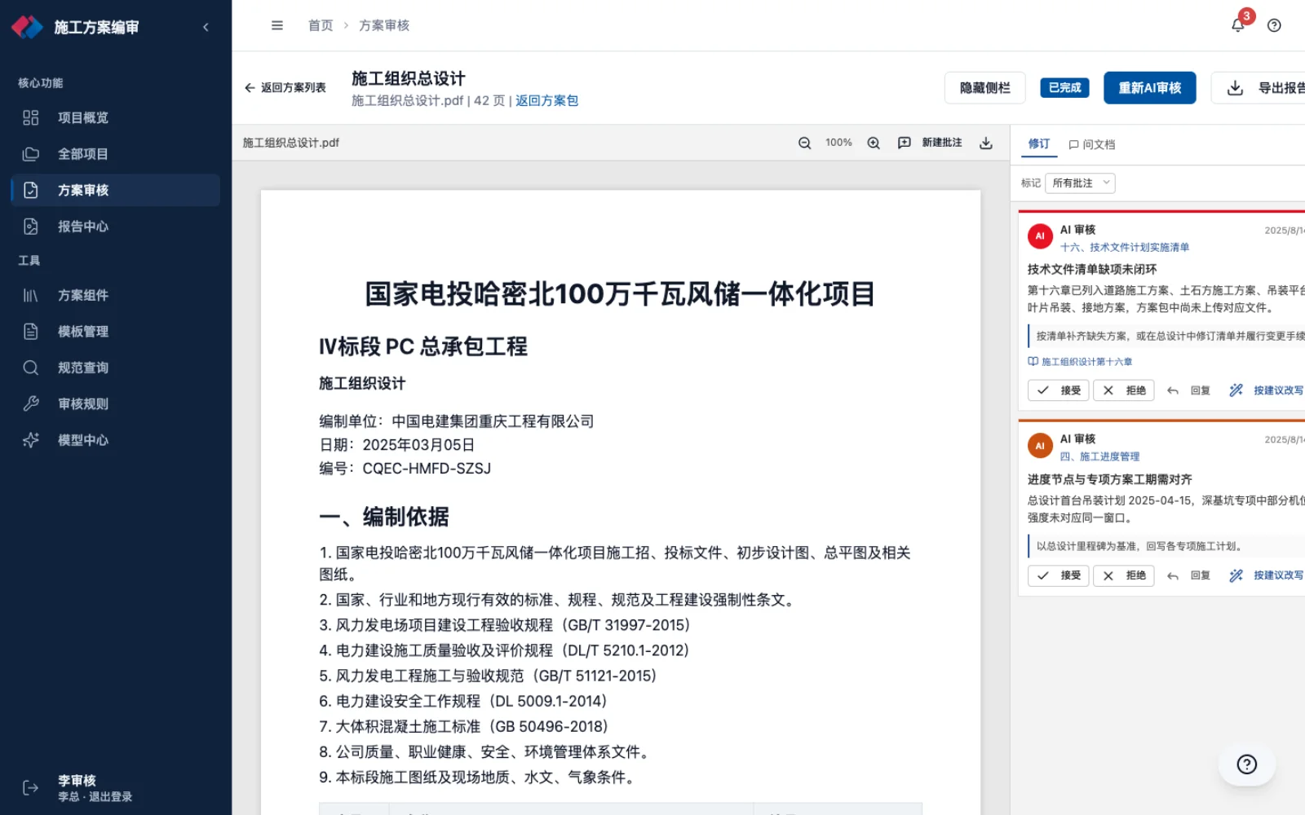Accept the 技术文件清单缺项未闭环 suggestion
Image resolution: width=1305 pixels, height=815 pixels.
[x=1058, y=390]
